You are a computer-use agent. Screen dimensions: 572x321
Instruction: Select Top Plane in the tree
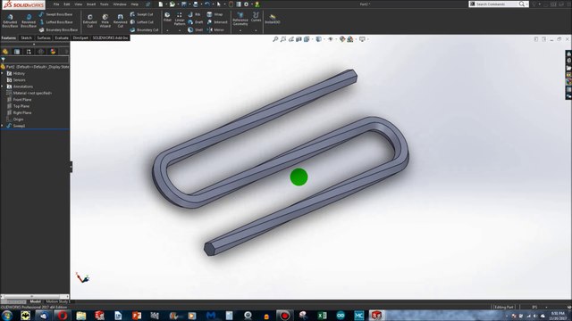[x=21, y=106]
